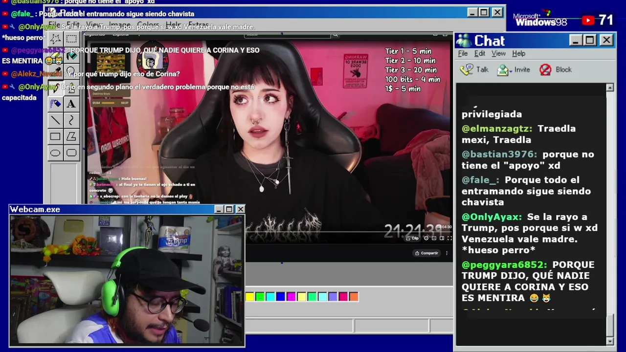Image resolution: width=626 pixels, height=352 pixels.
Task: Click the Compartir share button
Action: point(426,253)
